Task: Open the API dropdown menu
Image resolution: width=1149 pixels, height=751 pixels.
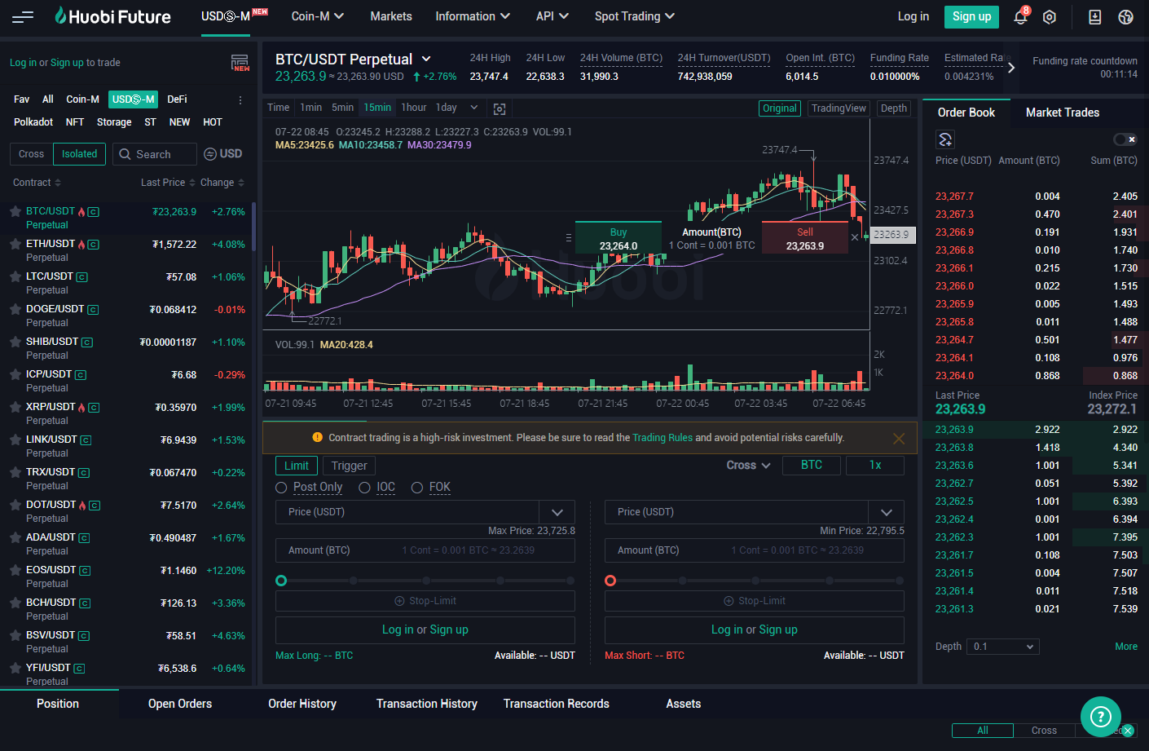Action: point(552,16)
